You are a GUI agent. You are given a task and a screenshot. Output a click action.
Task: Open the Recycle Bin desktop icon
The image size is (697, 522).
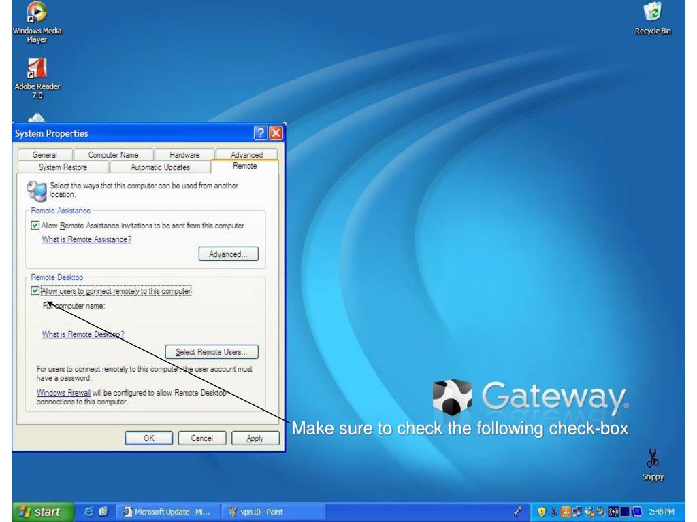pos(653,18)
